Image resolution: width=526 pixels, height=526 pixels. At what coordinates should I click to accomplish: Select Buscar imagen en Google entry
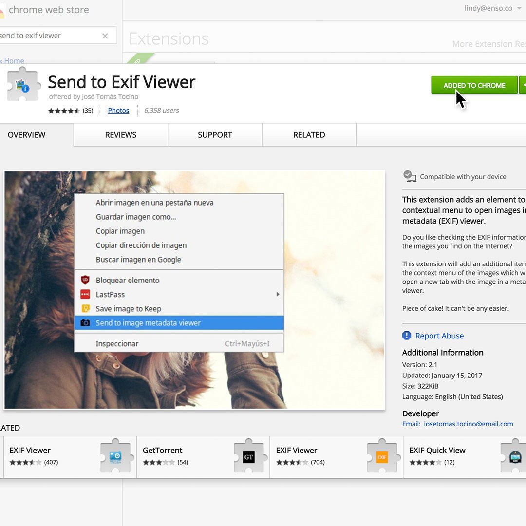[x=179, y=260]
